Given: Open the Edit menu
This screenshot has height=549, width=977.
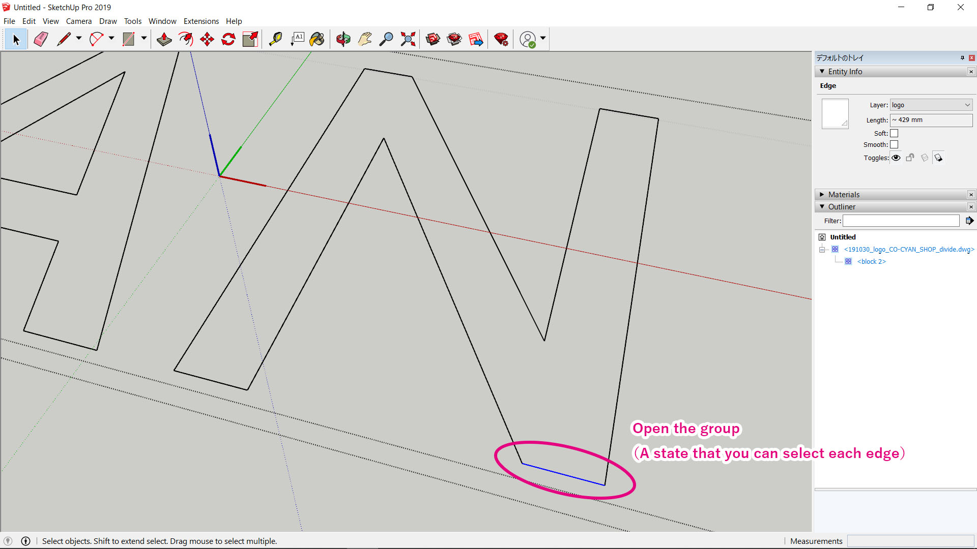Looking at the screenshot, I should 29,21.
